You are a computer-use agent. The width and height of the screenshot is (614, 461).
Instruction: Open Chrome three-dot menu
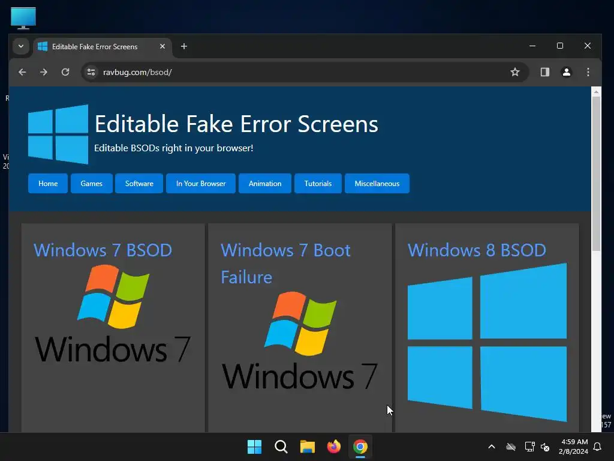click(x=588, y=72)
